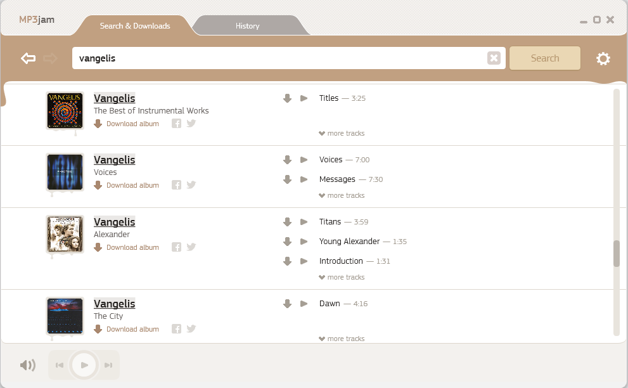Share The City album on Facebook

[176, 328]
